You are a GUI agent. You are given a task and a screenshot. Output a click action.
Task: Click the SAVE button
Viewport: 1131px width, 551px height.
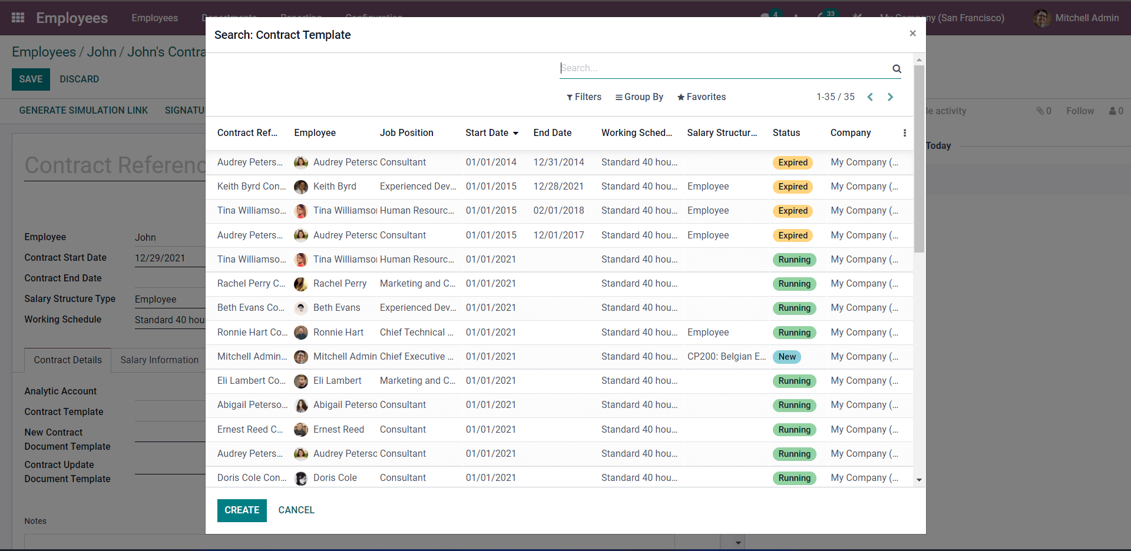pos(31,79)
